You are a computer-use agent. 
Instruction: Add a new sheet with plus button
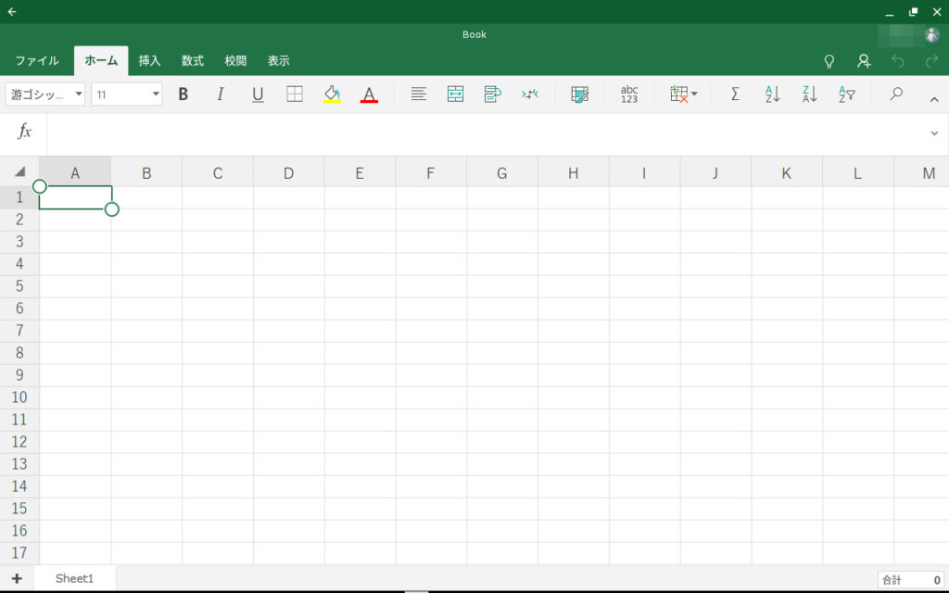tap(17, 578)
